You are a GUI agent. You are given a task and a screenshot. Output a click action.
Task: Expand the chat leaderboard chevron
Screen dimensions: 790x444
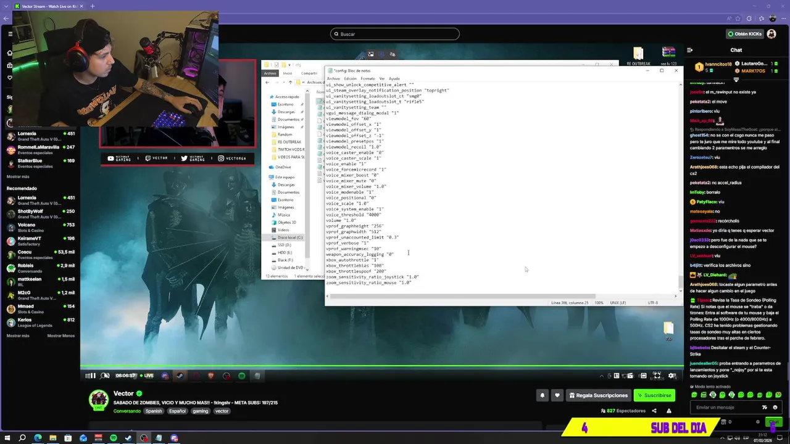click(736, 80)
